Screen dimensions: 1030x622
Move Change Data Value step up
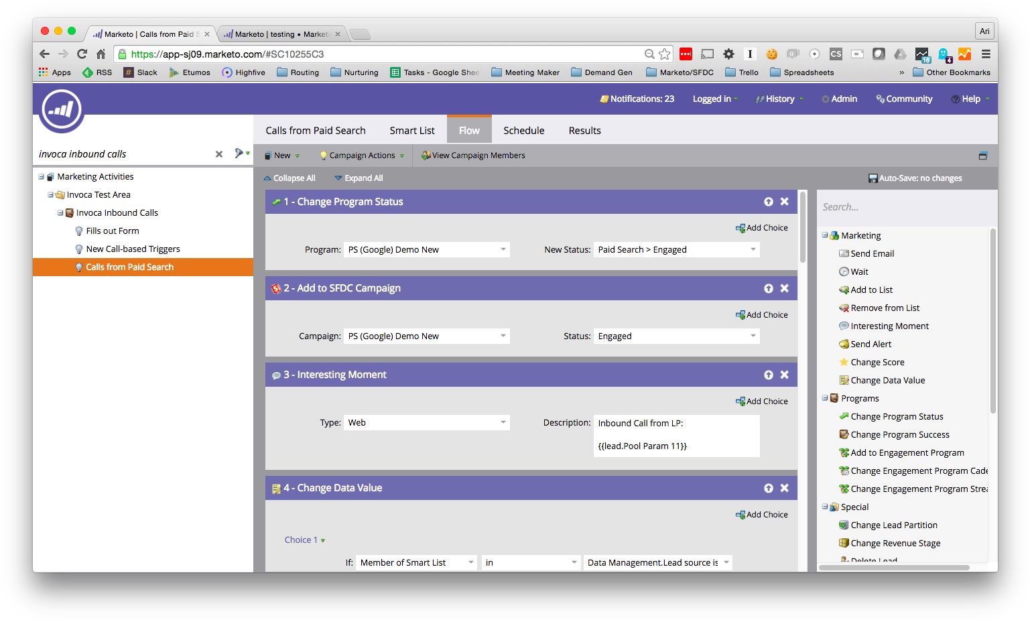[x=769, y=488]
